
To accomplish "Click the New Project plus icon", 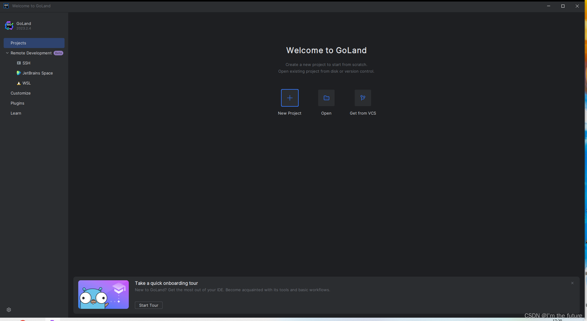I will [290, 98].
